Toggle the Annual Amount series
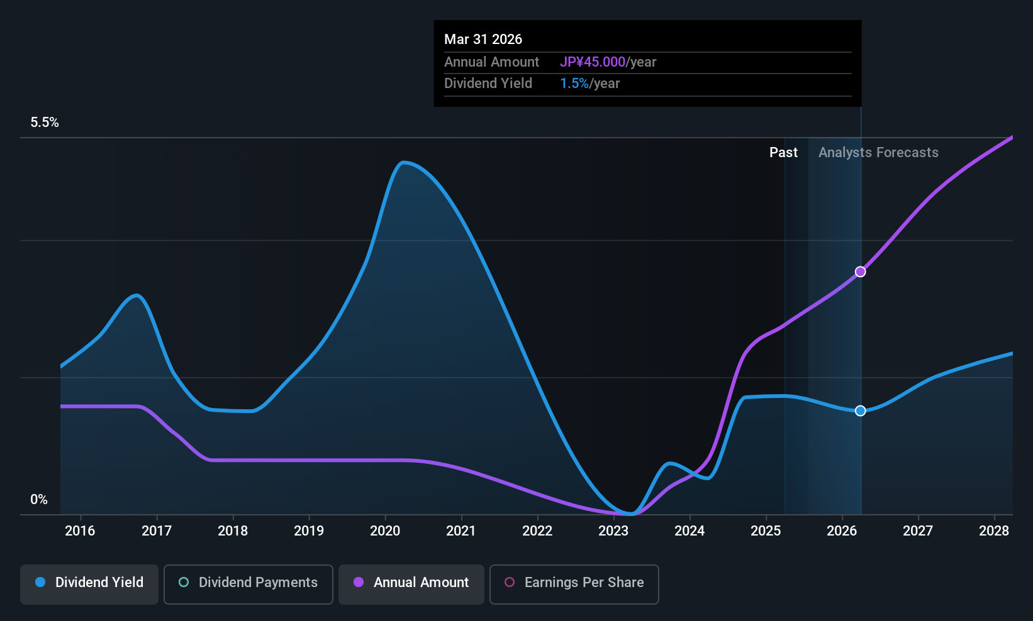The image size is (1033, 621). pos(411,584)
